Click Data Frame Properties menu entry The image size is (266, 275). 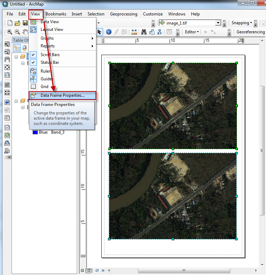pos(62,95)
